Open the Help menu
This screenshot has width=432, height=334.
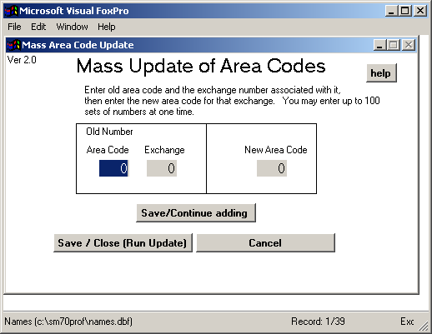pos(106,27)
